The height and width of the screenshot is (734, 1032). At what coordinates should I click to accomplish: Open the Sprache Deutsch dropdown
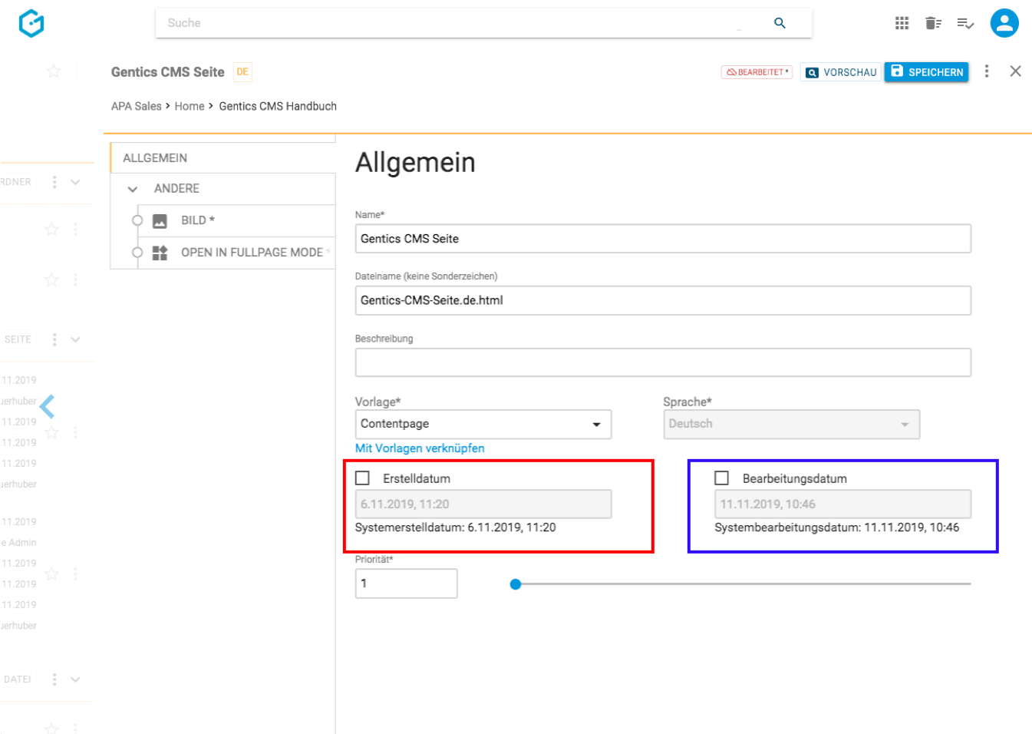(791, 425)
